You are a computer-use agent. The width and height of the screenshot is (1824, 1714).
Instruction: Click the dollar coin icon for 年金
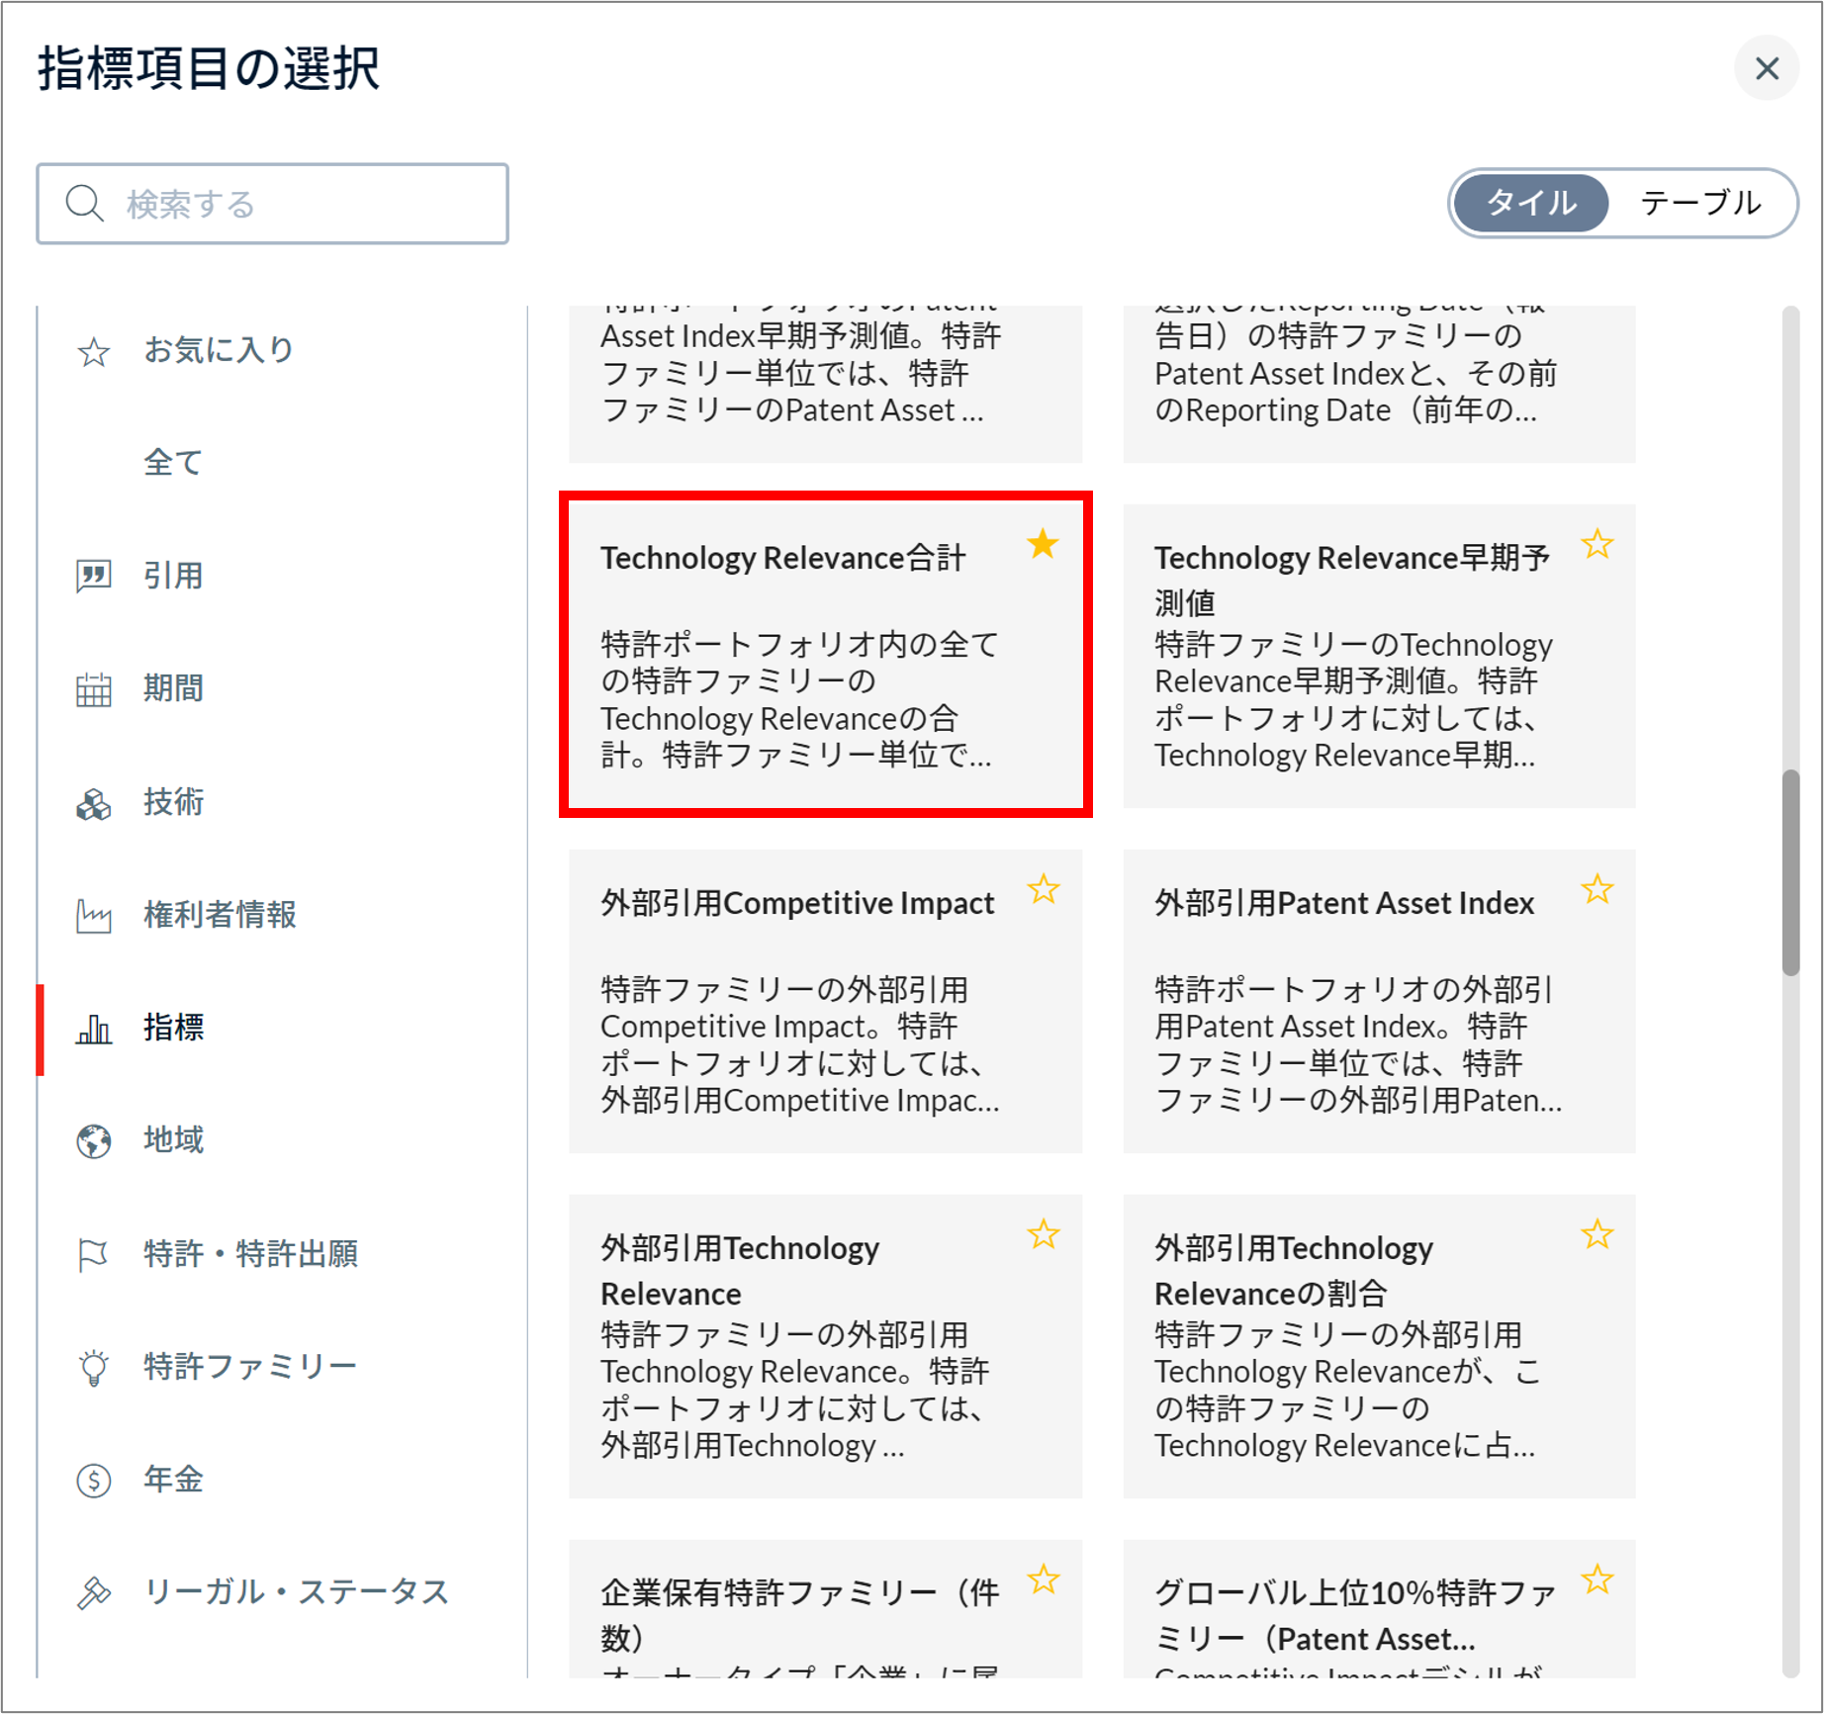(x=94, y=1481)
